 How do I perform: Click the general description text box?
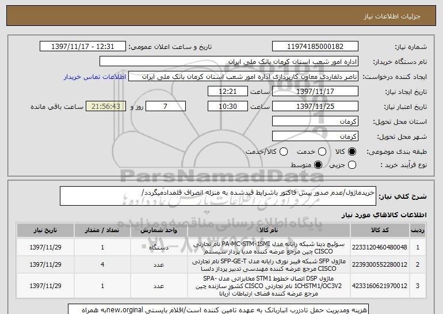pos(218,196)
